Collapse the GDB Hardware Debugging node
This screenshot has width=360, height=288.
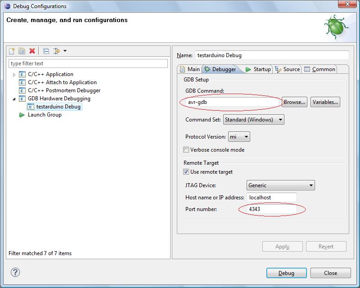(14, 99)
